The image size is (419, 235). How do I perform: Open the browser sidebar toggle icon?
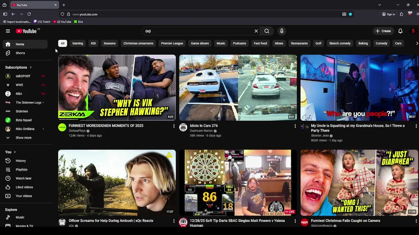click(x=5, y=14)
